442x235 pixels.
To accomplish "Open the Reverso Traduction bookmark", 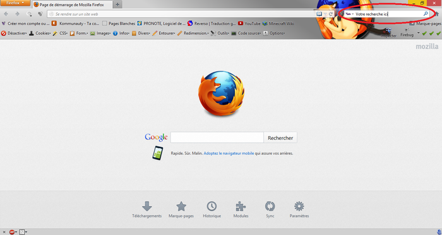I will pyautogui.click(x=212, y=23).
